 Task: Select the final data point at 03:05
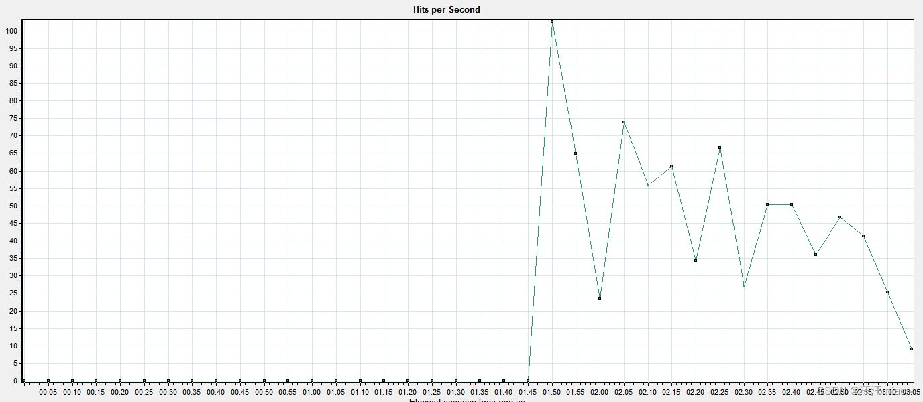pyautogui.click(x=912, y=349)
